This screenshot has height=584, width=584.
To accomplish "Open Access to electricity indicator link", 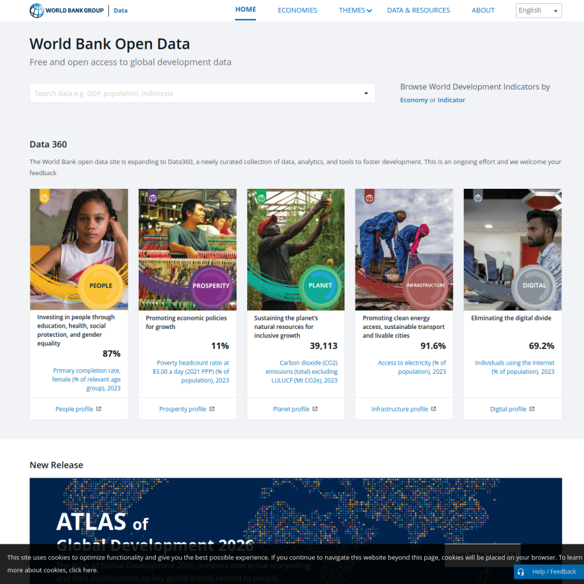I will (411, 367).
